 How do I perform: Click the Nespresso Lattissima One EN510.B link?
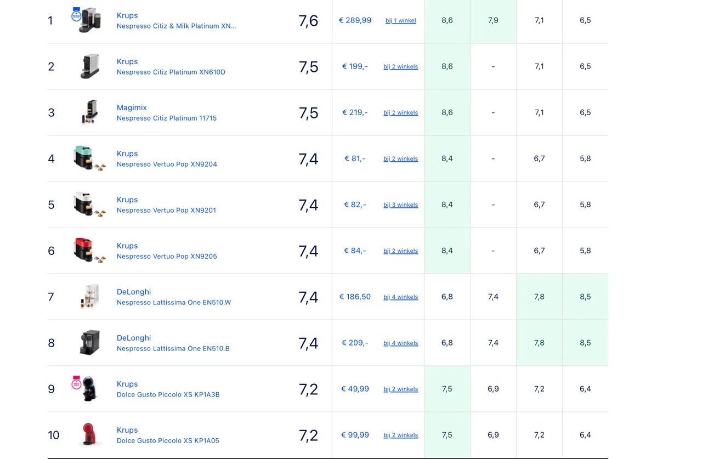tap(173, 348)
